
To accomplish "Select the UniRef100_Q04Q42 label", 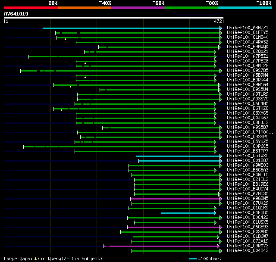I will pos(248,251).
